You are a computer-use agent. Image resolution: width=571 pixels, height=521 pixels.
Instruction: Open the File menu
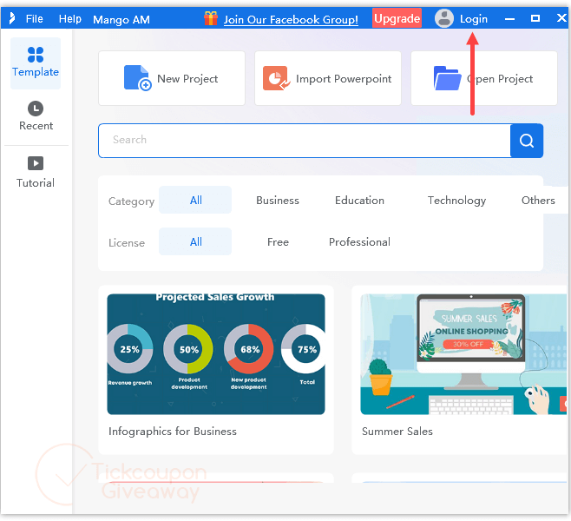(34, 19)
